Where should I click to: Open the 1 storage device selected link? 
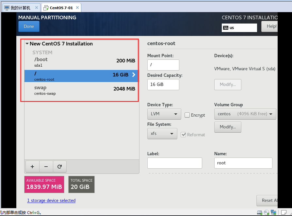51,201
